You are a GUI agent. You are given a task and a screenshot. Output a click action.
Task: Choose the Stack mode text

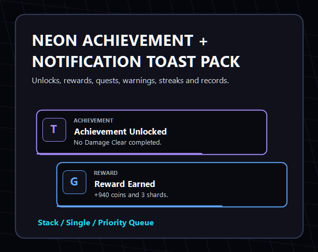[x=48, y=223]
